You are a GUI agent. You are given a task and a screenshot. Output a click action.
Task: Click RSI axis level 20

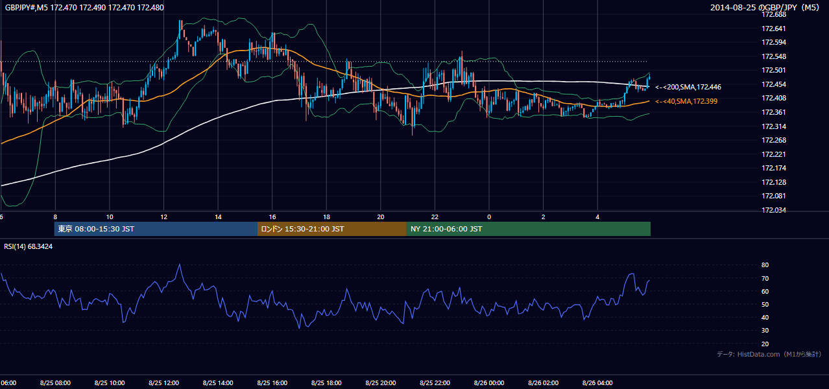(765, 344)
